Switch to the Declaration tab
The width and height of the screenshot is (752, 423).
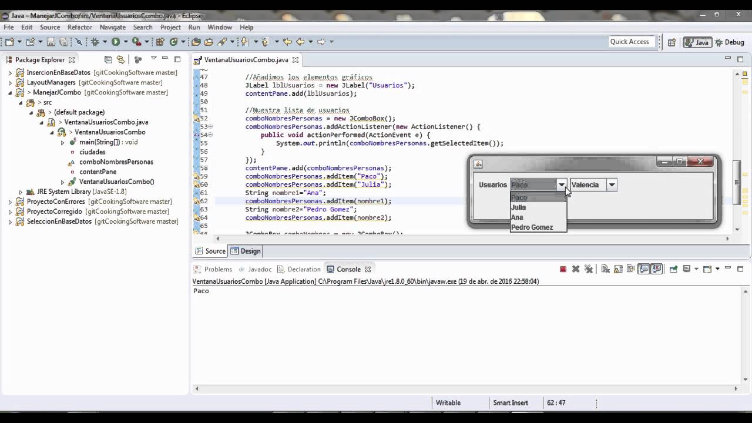(x=299, y=269)
